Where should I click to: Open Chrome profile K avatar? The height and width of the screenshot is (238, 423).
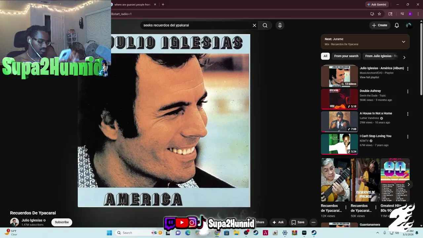pyautogui.click(x=410, y=14)
